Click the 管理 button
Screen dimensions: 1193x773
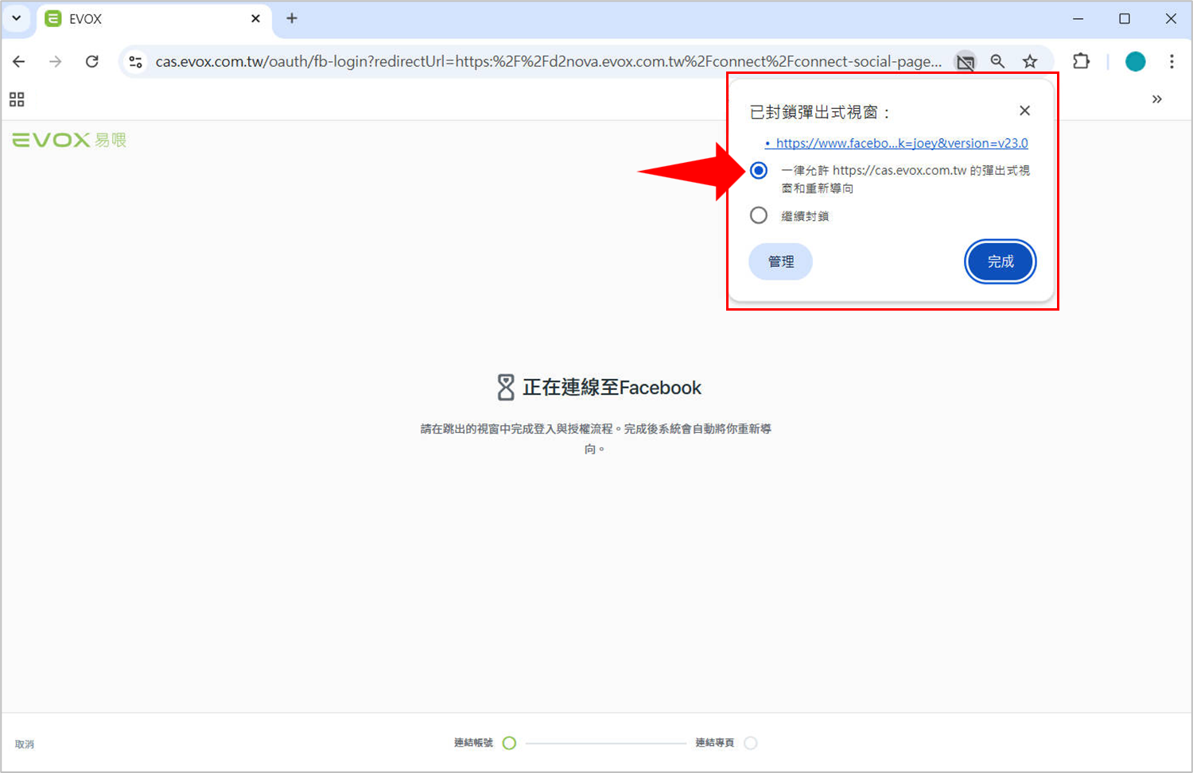tap(780, 261)
